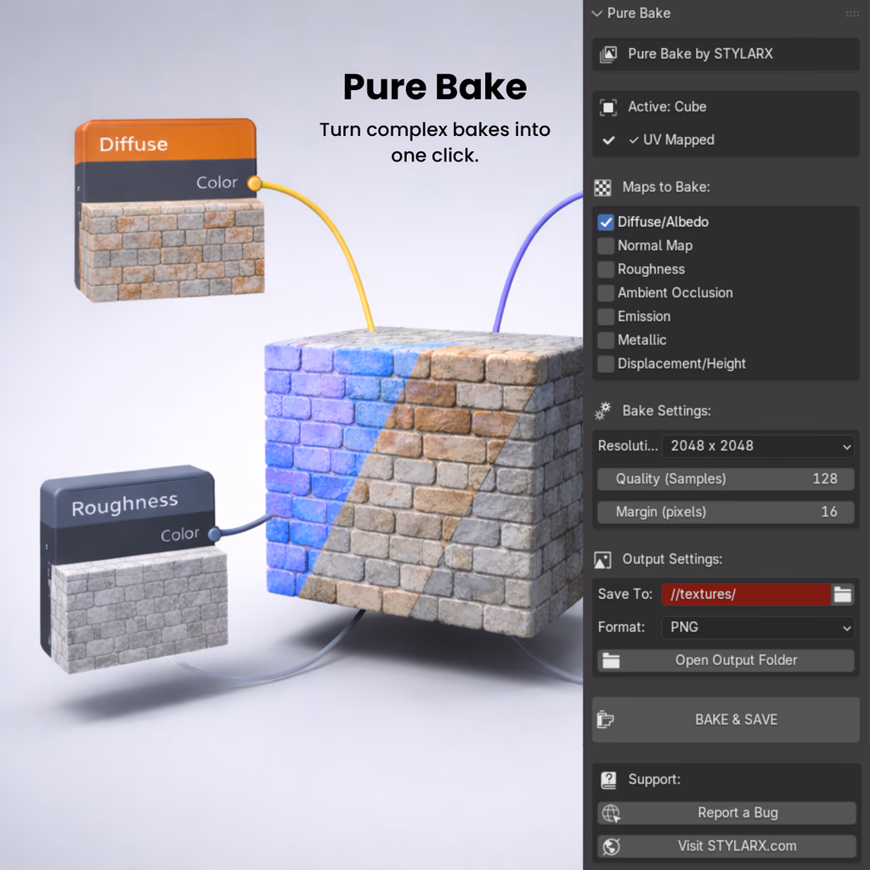Click the Active: Cube object icon
870x870 pixels.
click(x=608, y=107)
